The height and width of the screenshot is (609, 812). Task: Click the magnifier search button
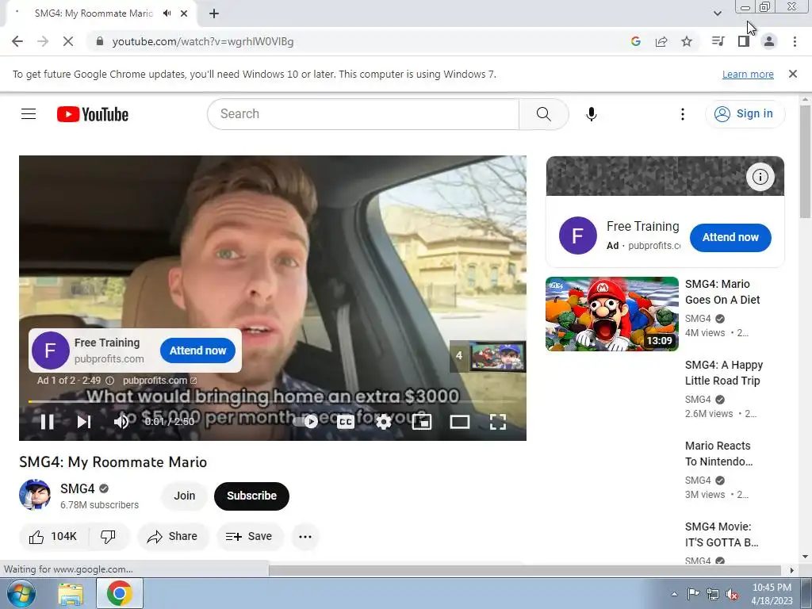tap(544, 114)
